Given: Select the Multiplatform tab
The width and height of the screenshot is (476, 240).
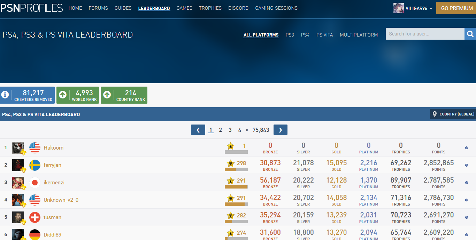Looking at the screenshot, I should (359, 35).
